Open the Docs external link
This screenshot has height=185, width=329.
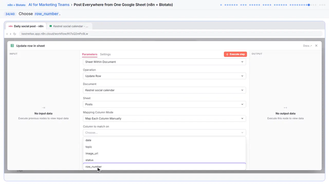pyautogui.click(x=307, y=46)
